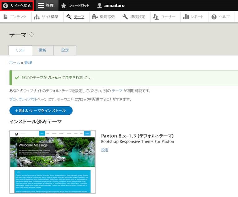238x197 pixels.
Task: Click the hamburger icon beside 管理
Action: point(41,6)
